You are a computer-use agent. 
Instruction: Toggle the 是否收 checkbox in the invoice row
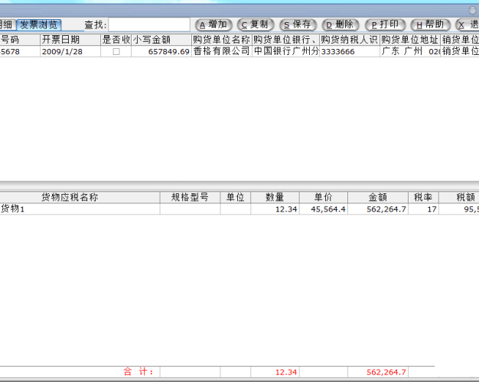[116, 51]
